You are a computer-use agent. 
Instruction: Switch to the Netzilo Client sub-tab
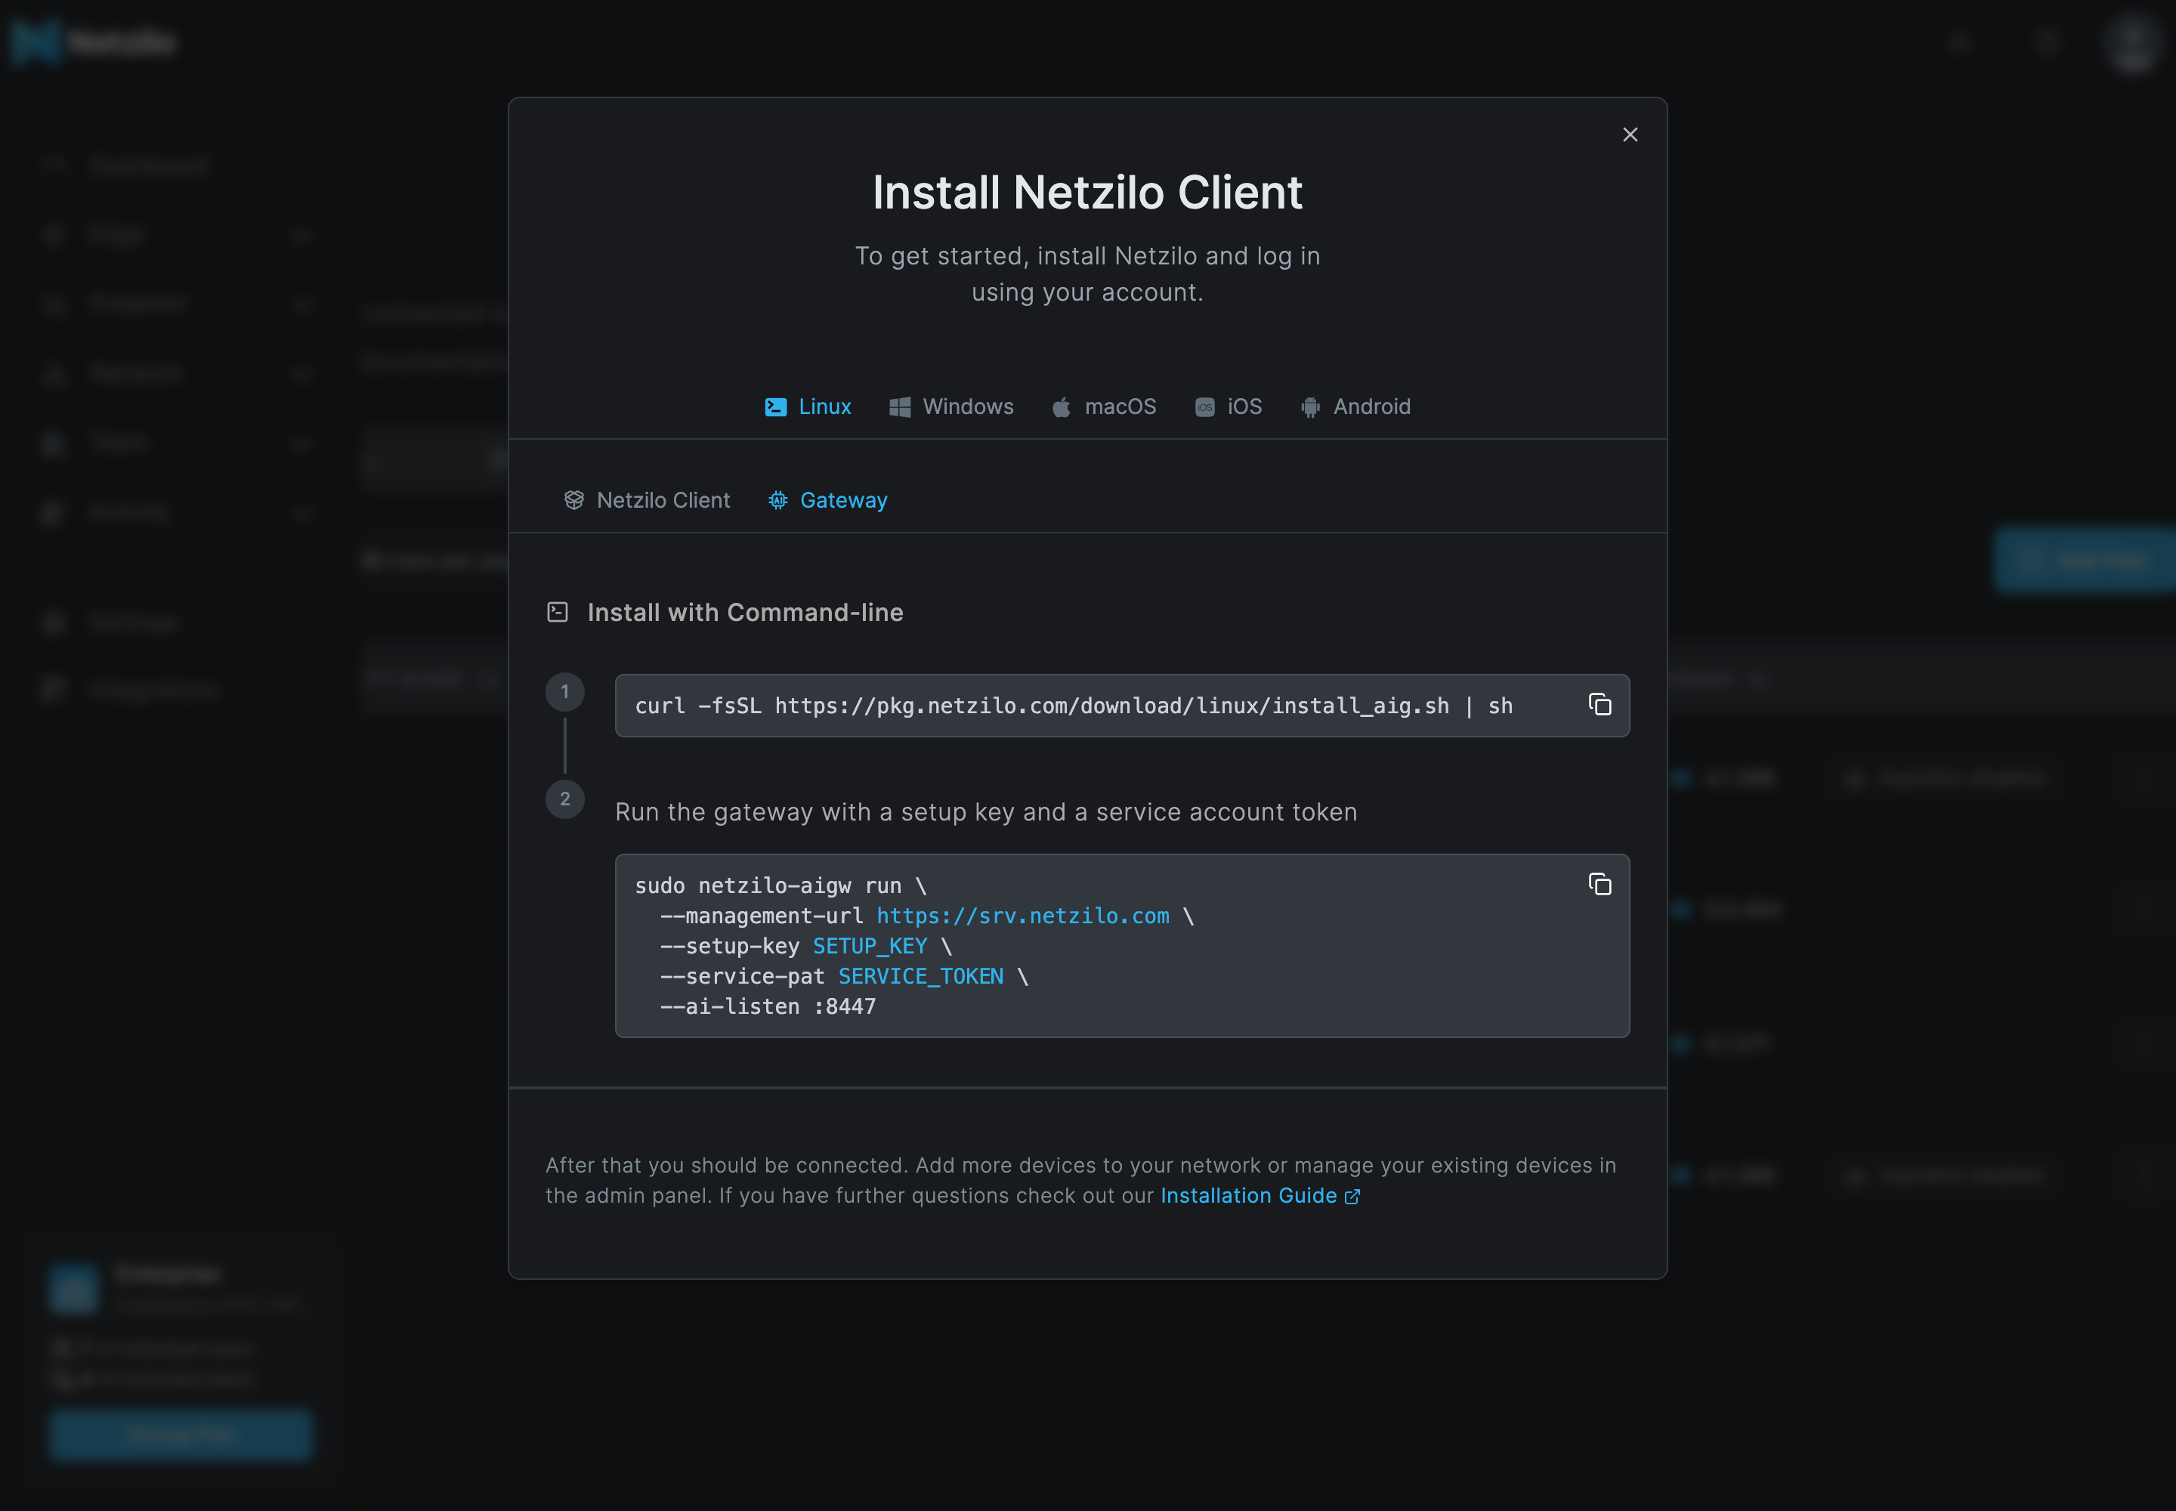[647, 500]
